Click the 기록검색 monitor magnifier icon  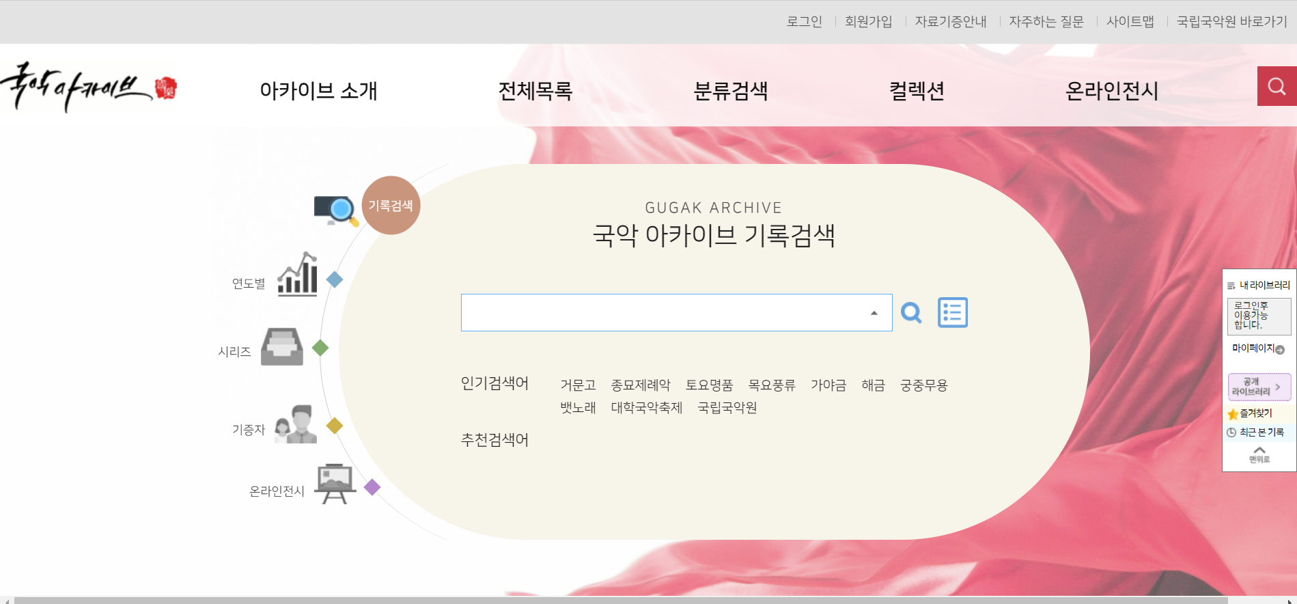pos(335,210)
